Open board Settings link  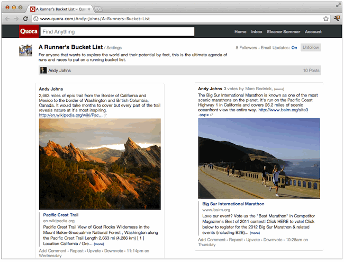[x=114, y=48]
